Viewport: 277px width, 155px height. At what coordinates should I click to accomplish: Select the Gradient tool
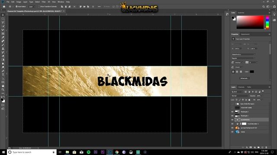[3, 60]
